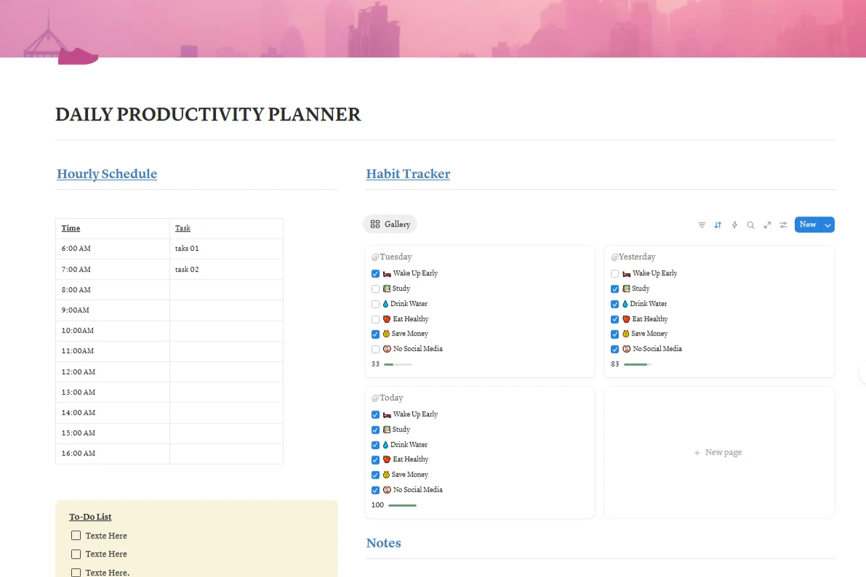Viewport: 866px width, 577px height.
Task: Click the Task cell for 8:00 AM
Action: click(x=226, y=289)
